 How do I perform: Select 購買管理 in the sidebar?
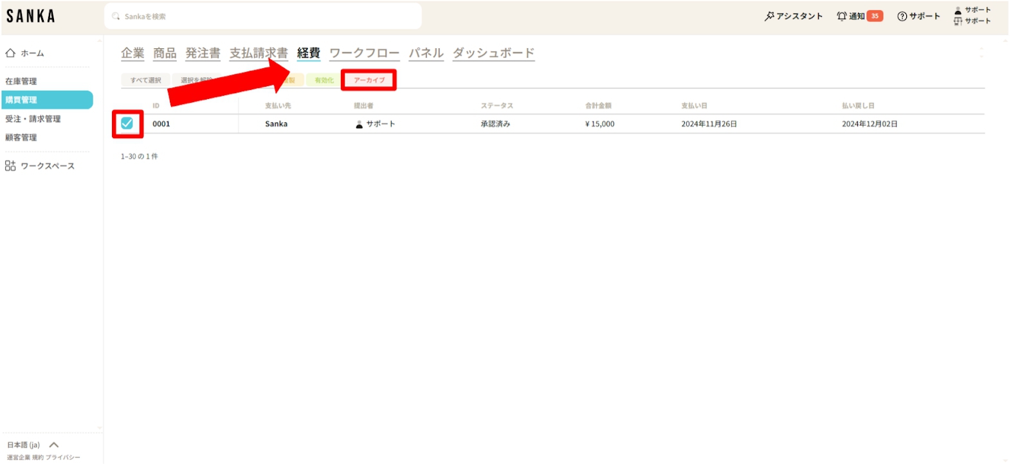tap(48, 100)
